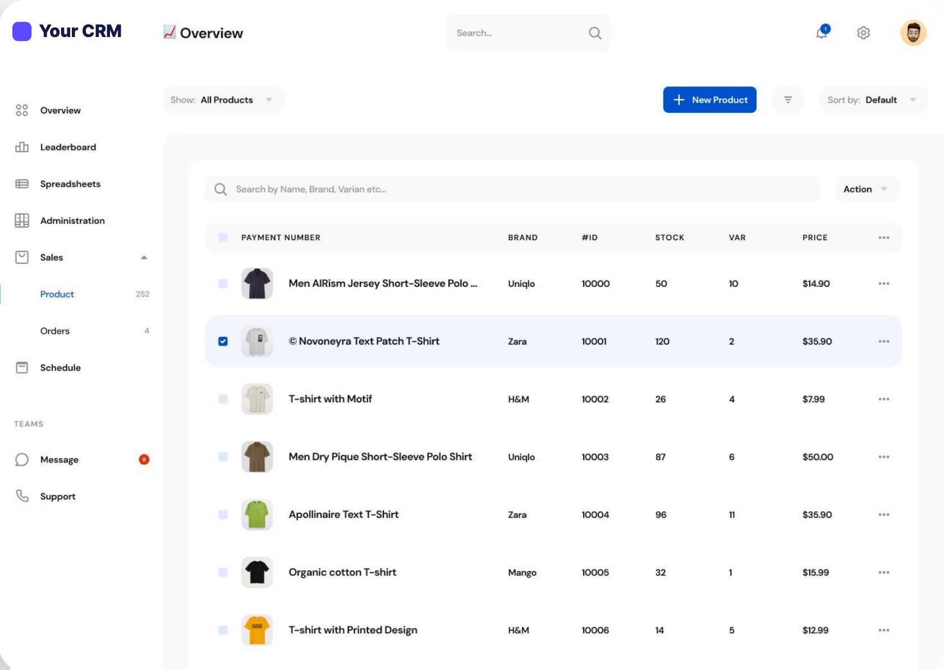Go to Overview in the sidebar

[x=60, y=111]
